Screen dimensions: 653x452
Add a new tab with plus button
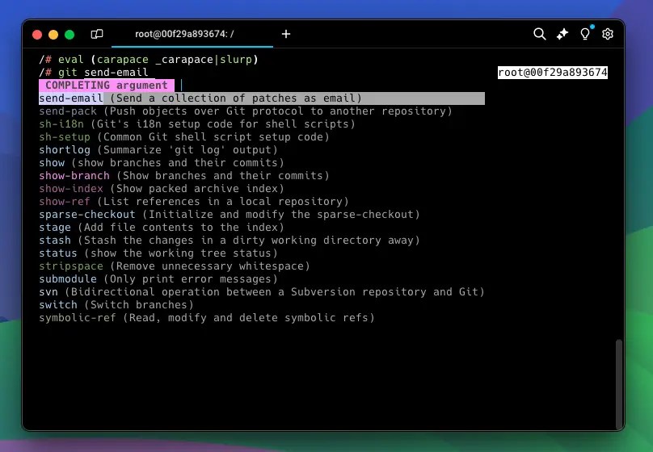click(286, 34)
